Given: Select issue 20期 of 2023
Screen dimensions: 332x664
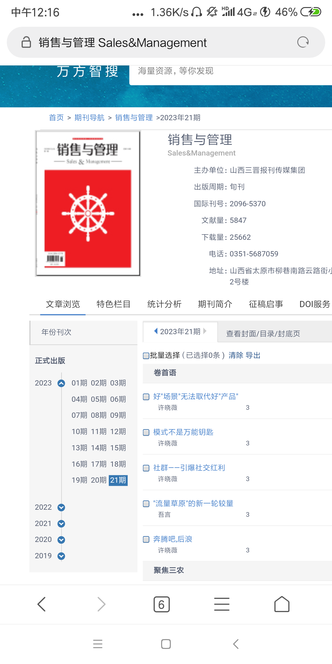Looking at the screenshot, I should coord(99,480).
